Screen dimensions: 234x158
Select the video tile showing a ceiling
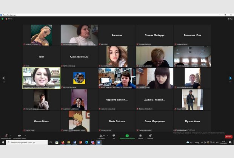(x=192, y=56)
